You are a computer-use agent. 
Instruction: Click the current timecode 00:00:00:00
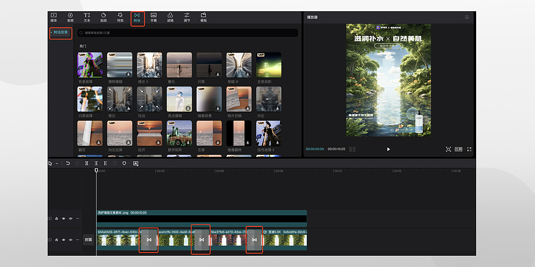click(x=315, y=149)
